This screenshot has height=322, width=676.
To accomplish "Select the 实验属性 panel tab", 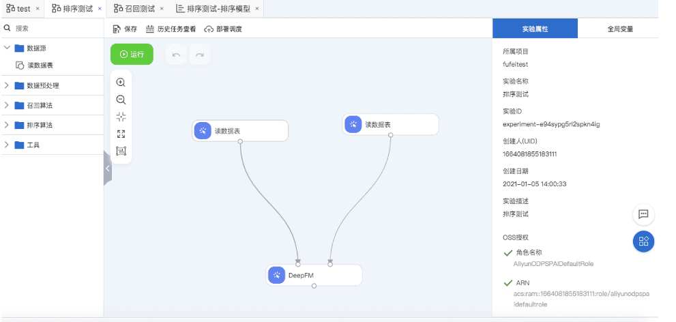I will point(535,29).
